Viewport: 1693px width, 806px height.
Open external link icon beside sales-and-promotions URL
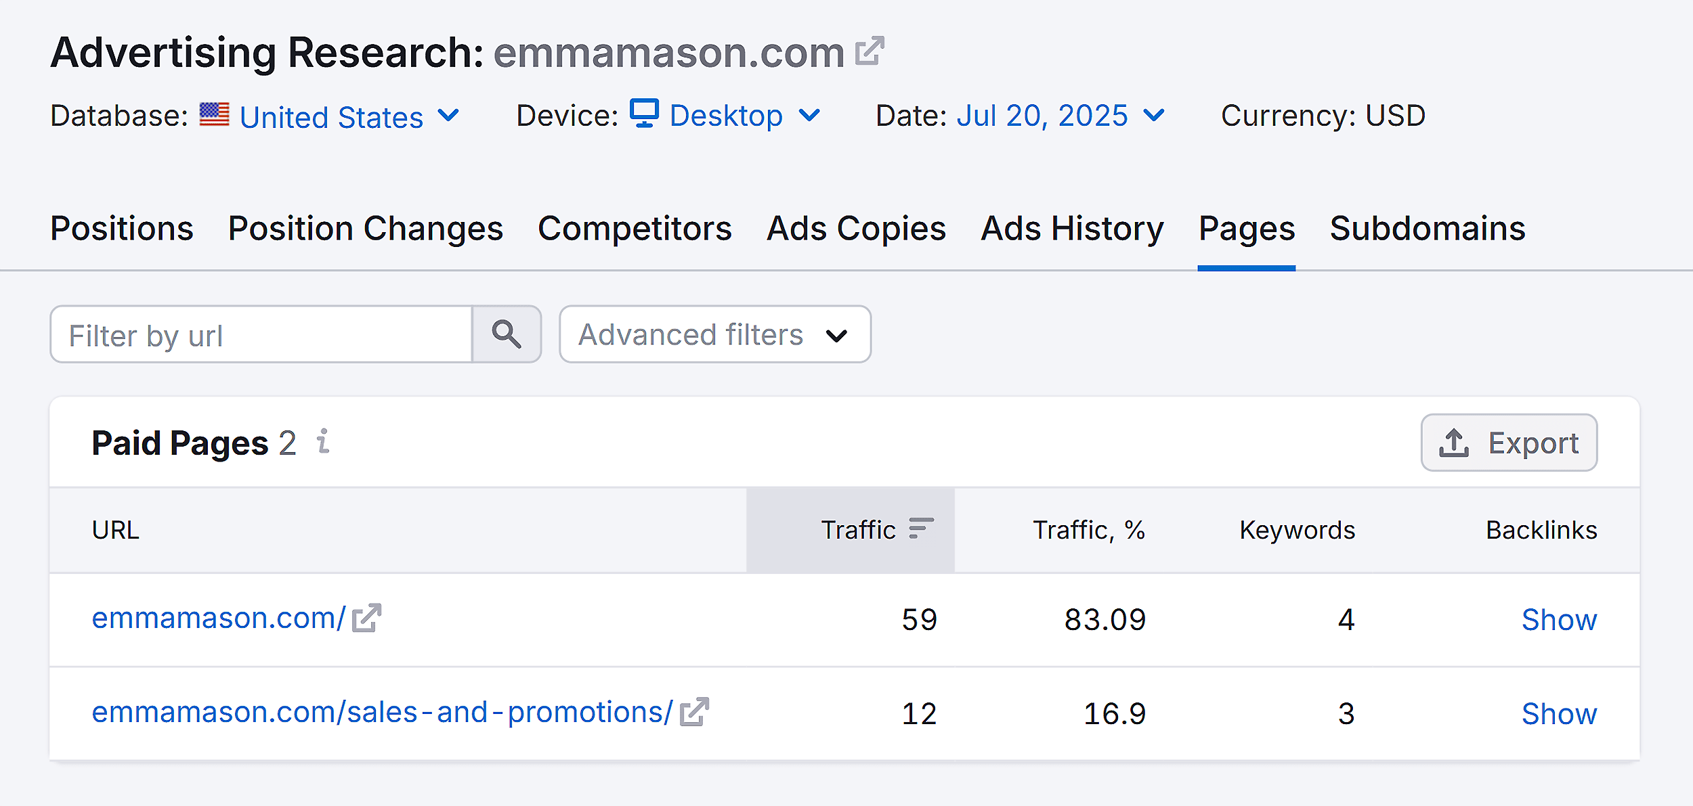coord(694,712)
